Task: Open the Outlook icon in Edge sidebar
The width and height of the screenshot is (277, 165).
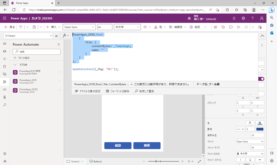Action: [272, 33]
